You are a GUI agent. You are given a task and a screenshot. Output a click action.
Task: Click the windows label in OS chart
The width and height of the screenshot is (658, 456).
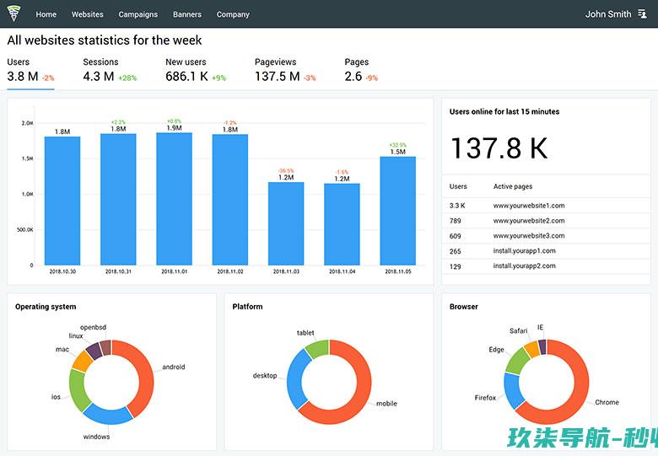click(x=96, y=437)
